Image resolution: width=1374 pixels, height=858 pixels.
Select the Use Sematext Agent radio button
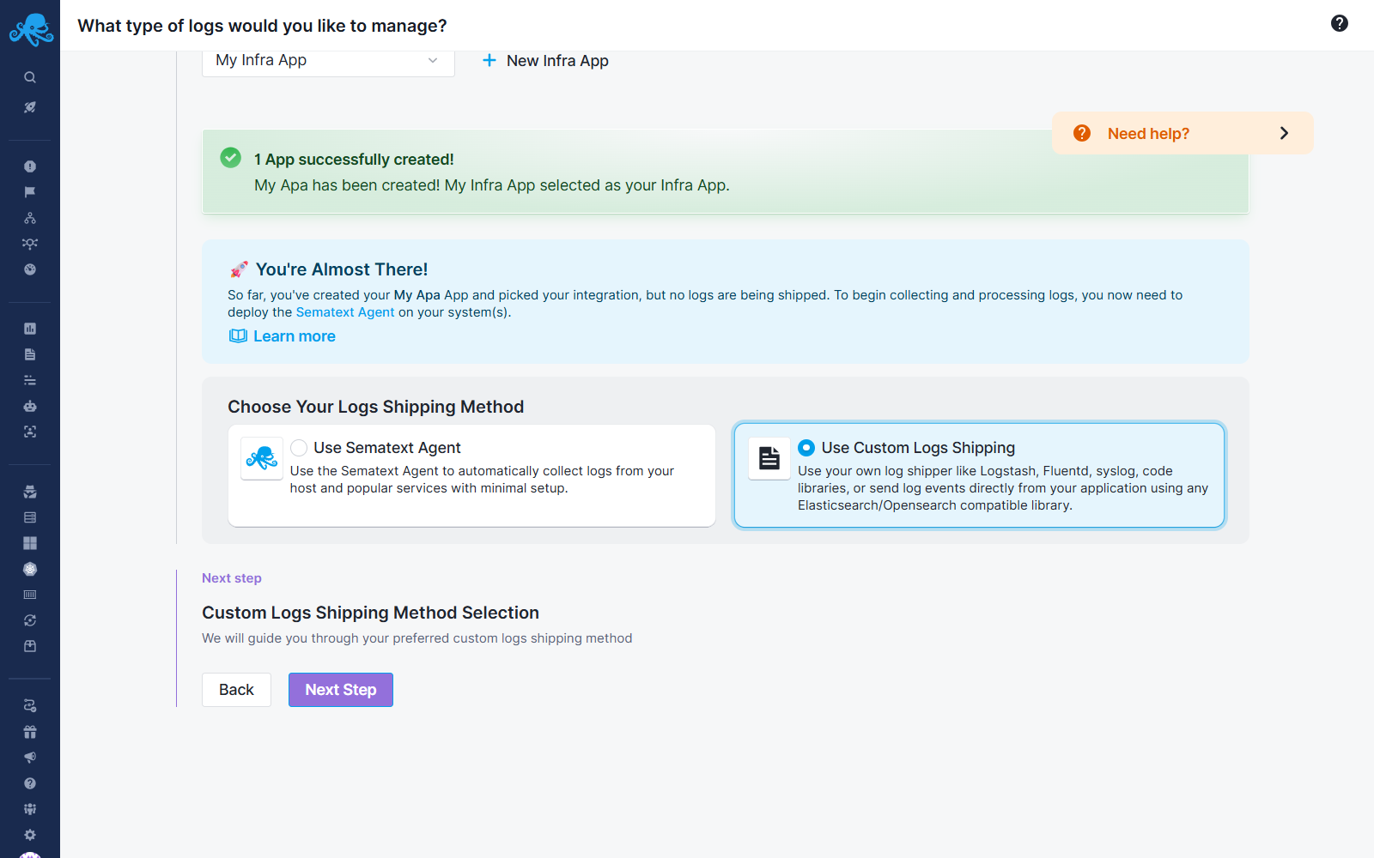coord(298,447)
